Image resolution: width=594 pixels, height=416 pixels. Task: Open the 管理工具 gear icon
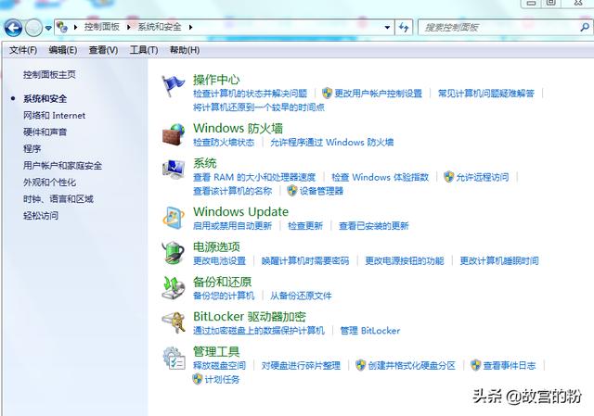pos(174,358)
